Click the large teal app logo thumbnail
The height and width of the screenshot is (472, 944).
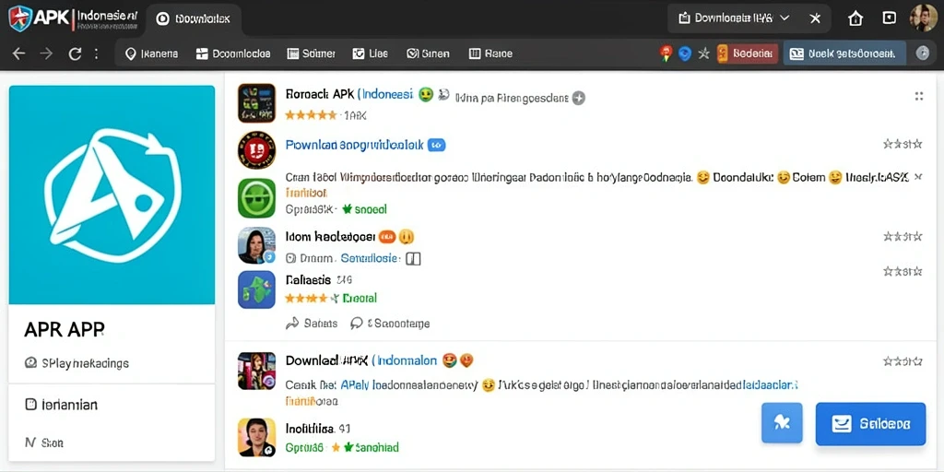[x=112, y=195]
